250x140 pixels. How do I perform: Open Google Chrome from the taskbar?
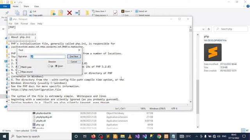tap(159, 136)
